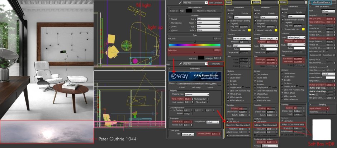Click the Horiz. rotation spinner arrows

click(x=193, y=99)
